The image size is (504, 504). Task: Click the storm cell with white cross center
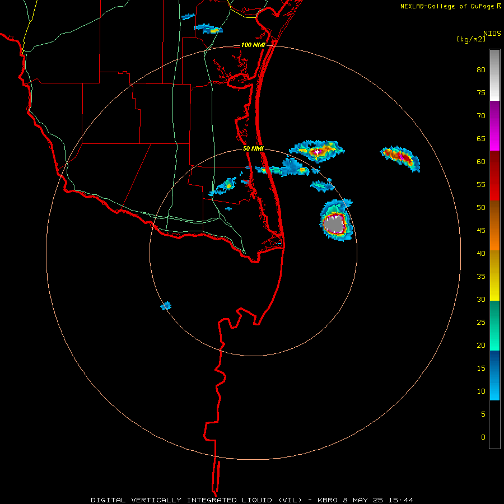(x=317, y=151)
